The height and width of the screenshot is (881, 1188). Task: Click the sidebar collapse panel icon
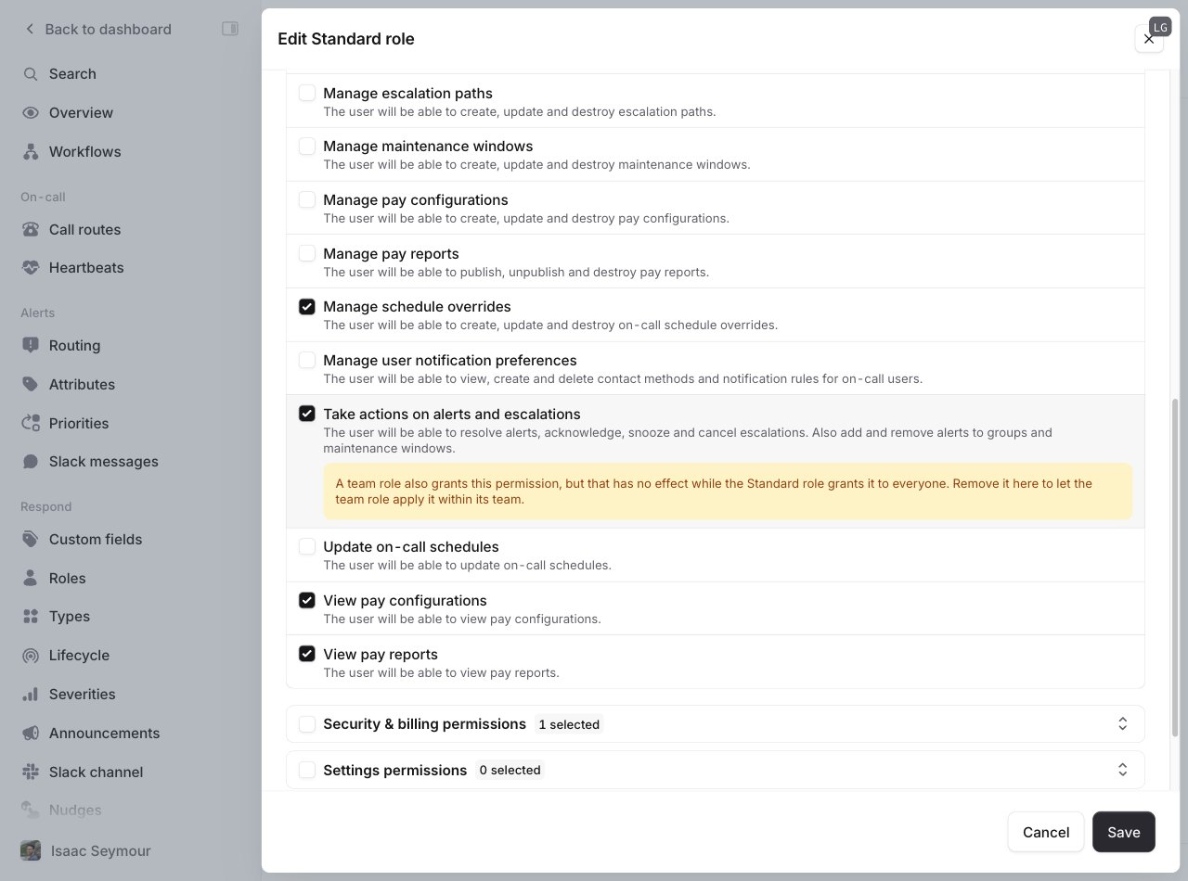[230, 29]
